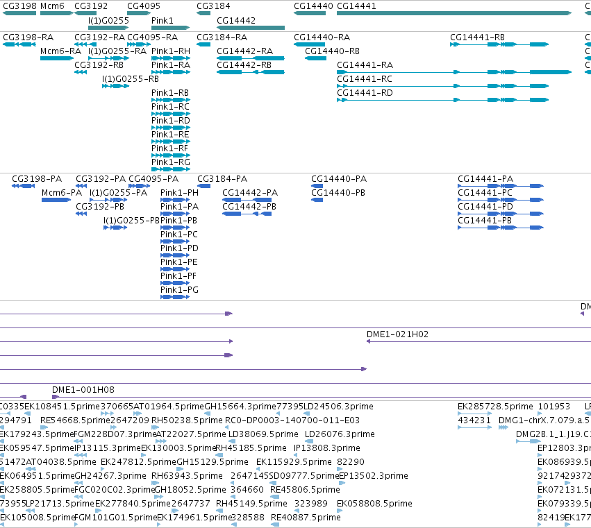
Task: Select the CG3184 gene label
Action: pos(213,6)
